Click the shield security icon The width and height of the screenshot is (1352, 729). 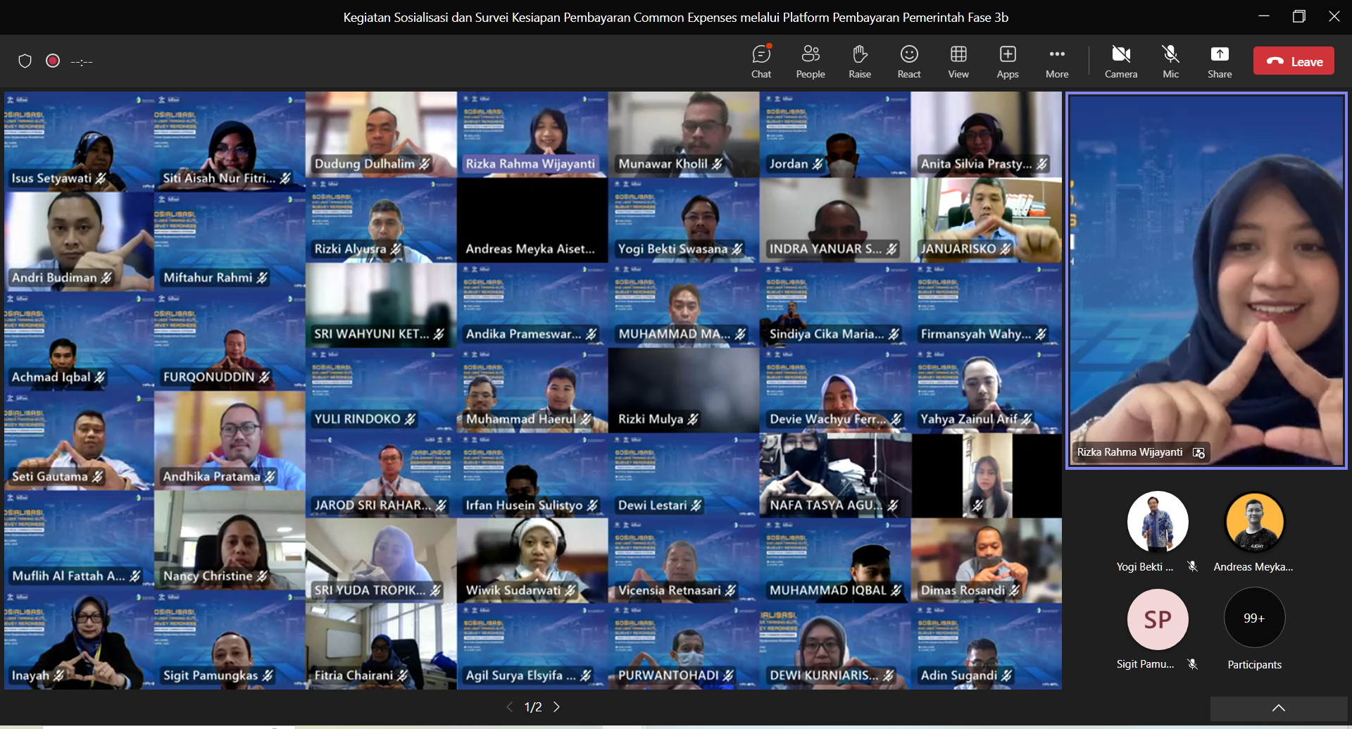click(x=25, y=61)
